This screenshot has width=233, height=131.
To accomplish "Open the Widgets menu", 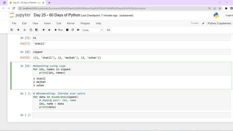I will (85, 23).
